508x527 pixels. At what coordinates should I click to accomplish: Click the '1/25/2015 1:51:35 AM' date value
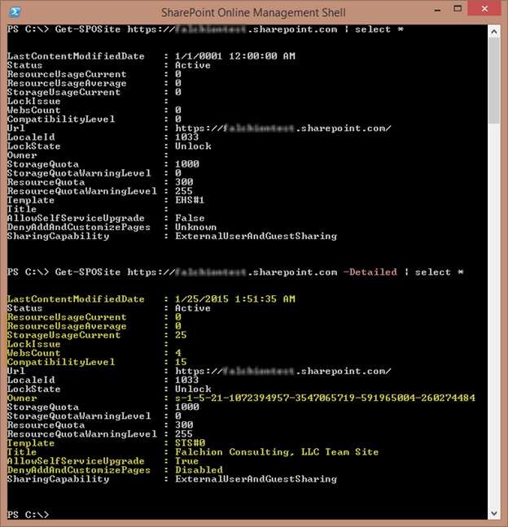(x=235, y=299)
